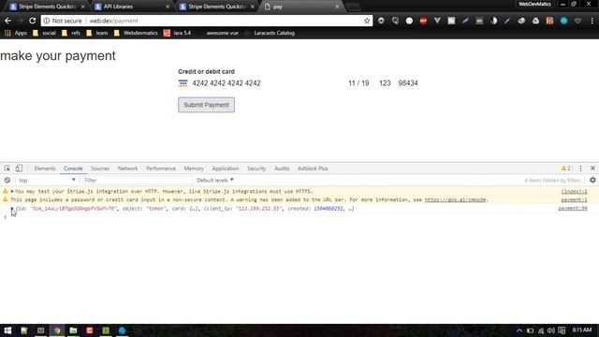Open the goo.gl link in warning

[456, 199]
